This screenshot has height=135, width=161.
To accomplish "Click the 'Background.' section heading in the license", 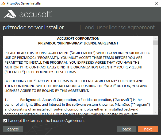I will (30, 100).
